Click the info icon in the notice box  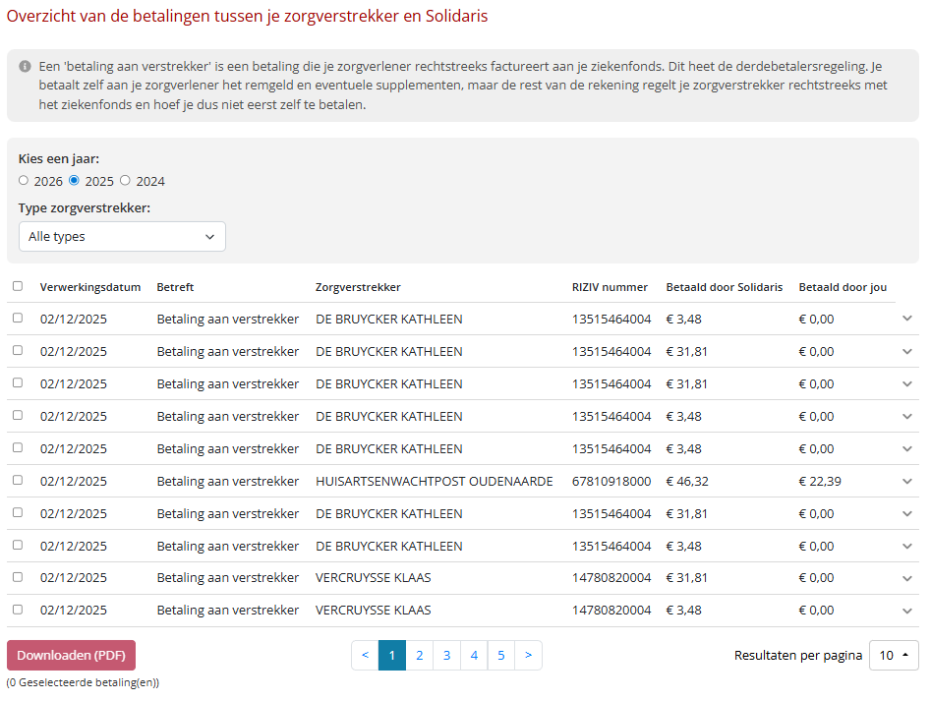click(26, 67)
